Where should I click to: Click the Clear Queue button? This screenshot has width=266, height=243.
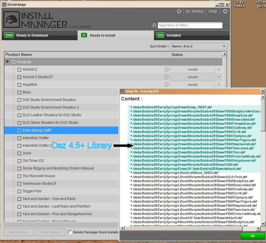50,232
